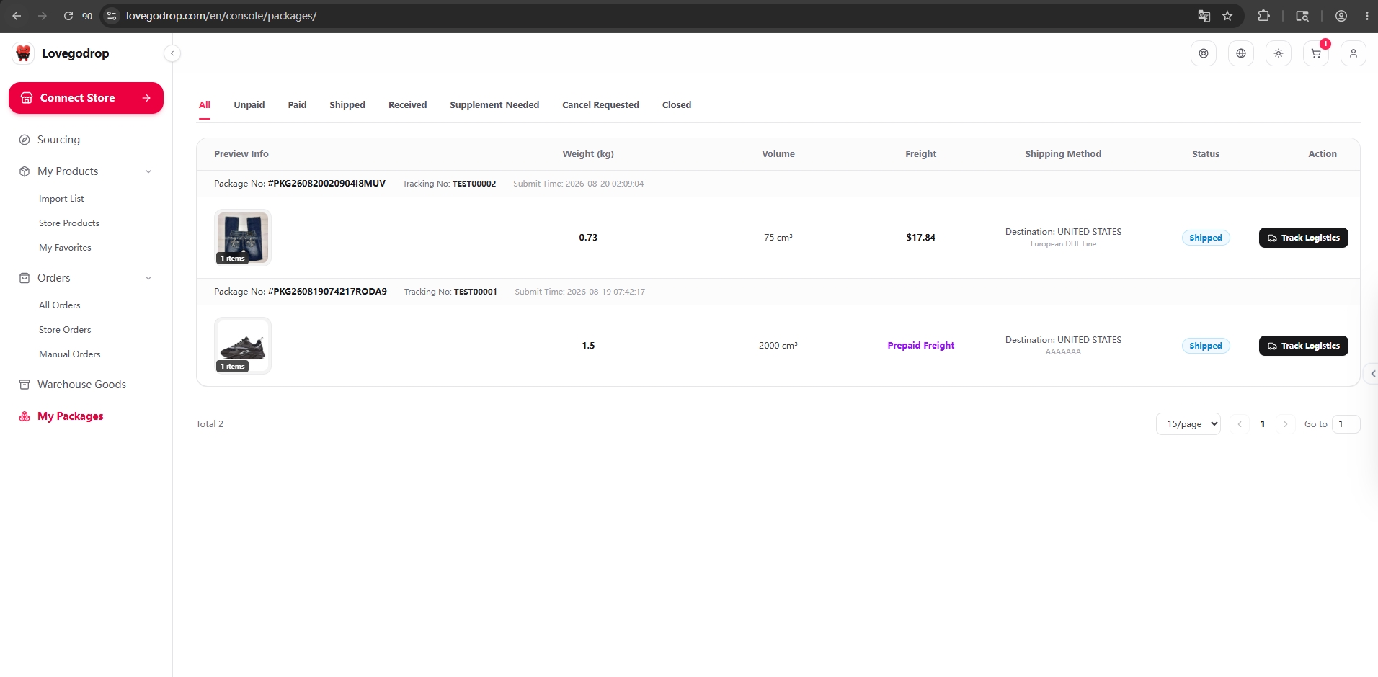Switch to the Unpaid tab

[x=249, y=105]
